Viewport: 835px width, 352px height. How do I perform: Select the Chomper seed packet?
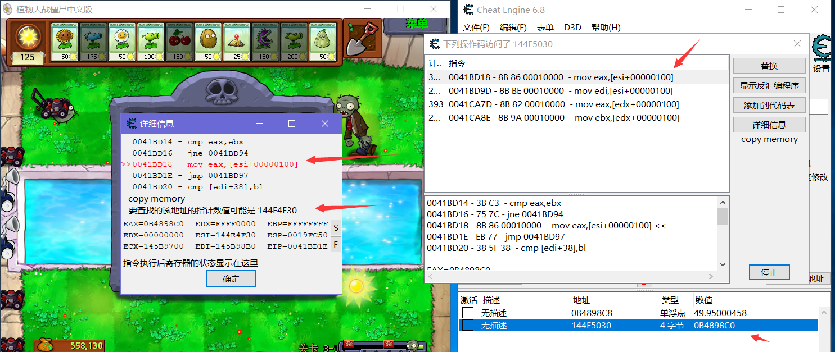(265, 42)
